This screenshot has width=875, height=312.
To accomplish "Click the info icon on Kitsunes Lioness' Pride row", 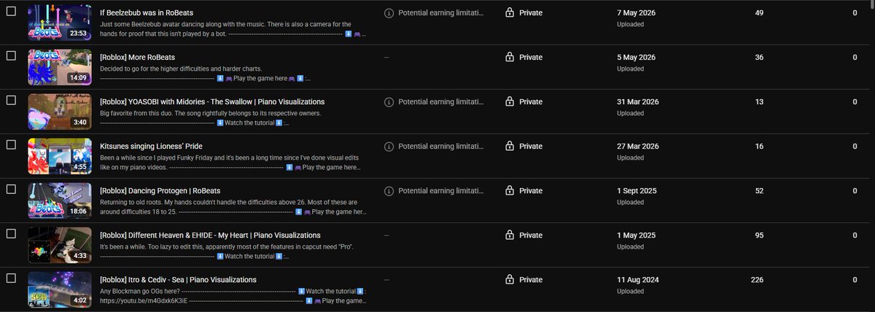I will pos(389,147).
